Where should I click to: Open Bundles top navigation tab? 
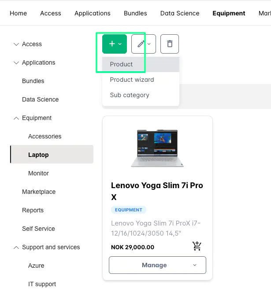(135, 13)
